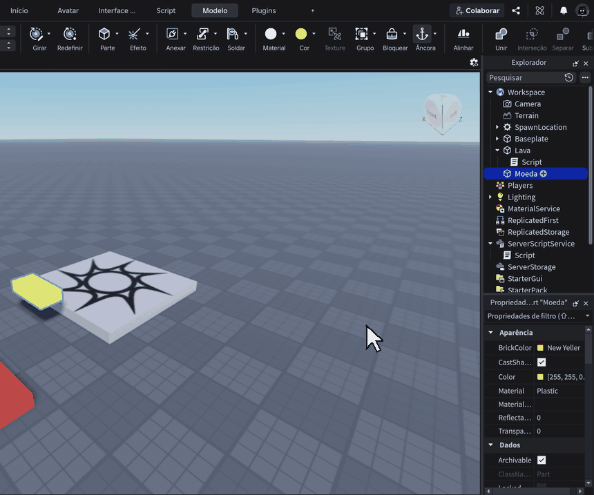Click the search history icon in Explorador
The width and height of the screenshot is (594, 495).
(568, 77)
